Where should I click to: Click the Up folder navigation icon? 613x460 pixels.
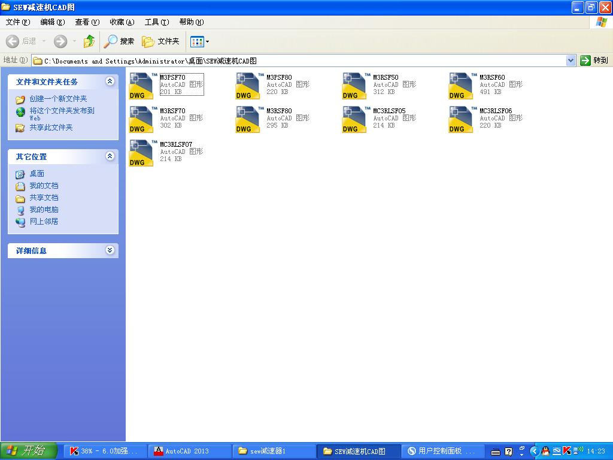(89, 41)
